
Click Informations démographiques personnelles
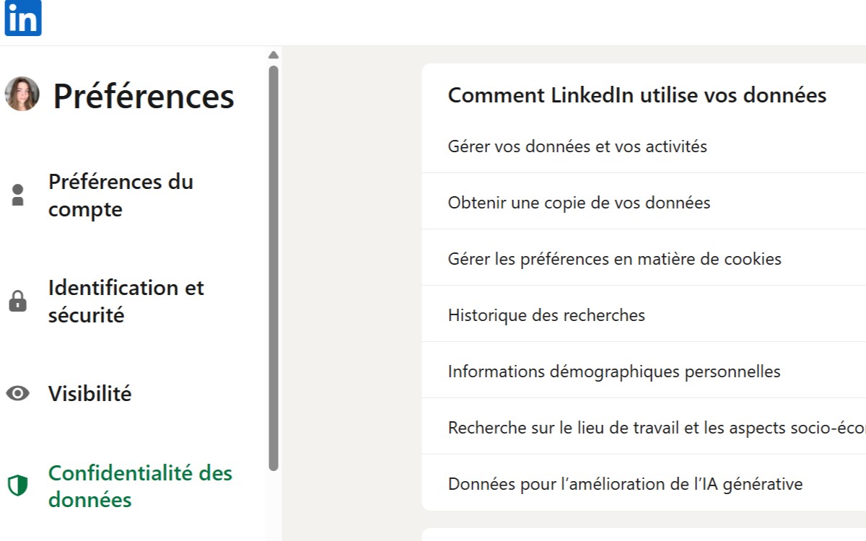pyautogui.click(x=614, y=371)
